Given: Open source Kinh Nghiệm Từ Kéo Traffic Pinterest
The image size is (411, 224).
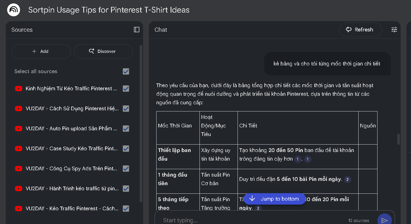Looking at the screenshot, I should (72, 89).
